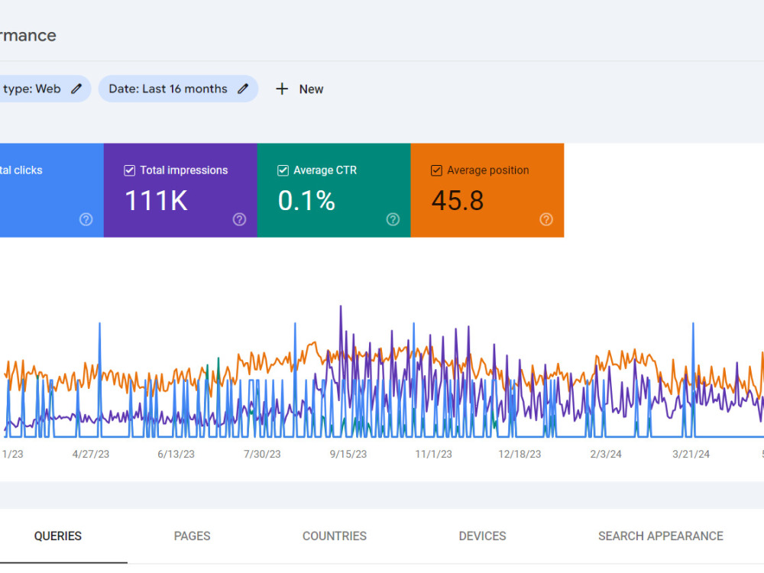Open the SEARCH APPEARANCE tab
Viewport: 764px width, 573px height.
pyautogui.click(x=661, y=536)
